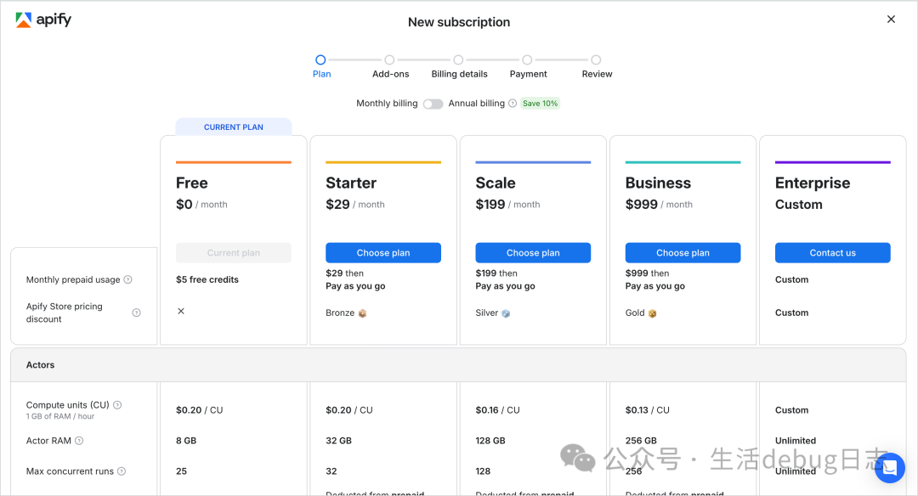Click the Apify logo icon
Screen dimensions: 918x496
tap(24, 20)
